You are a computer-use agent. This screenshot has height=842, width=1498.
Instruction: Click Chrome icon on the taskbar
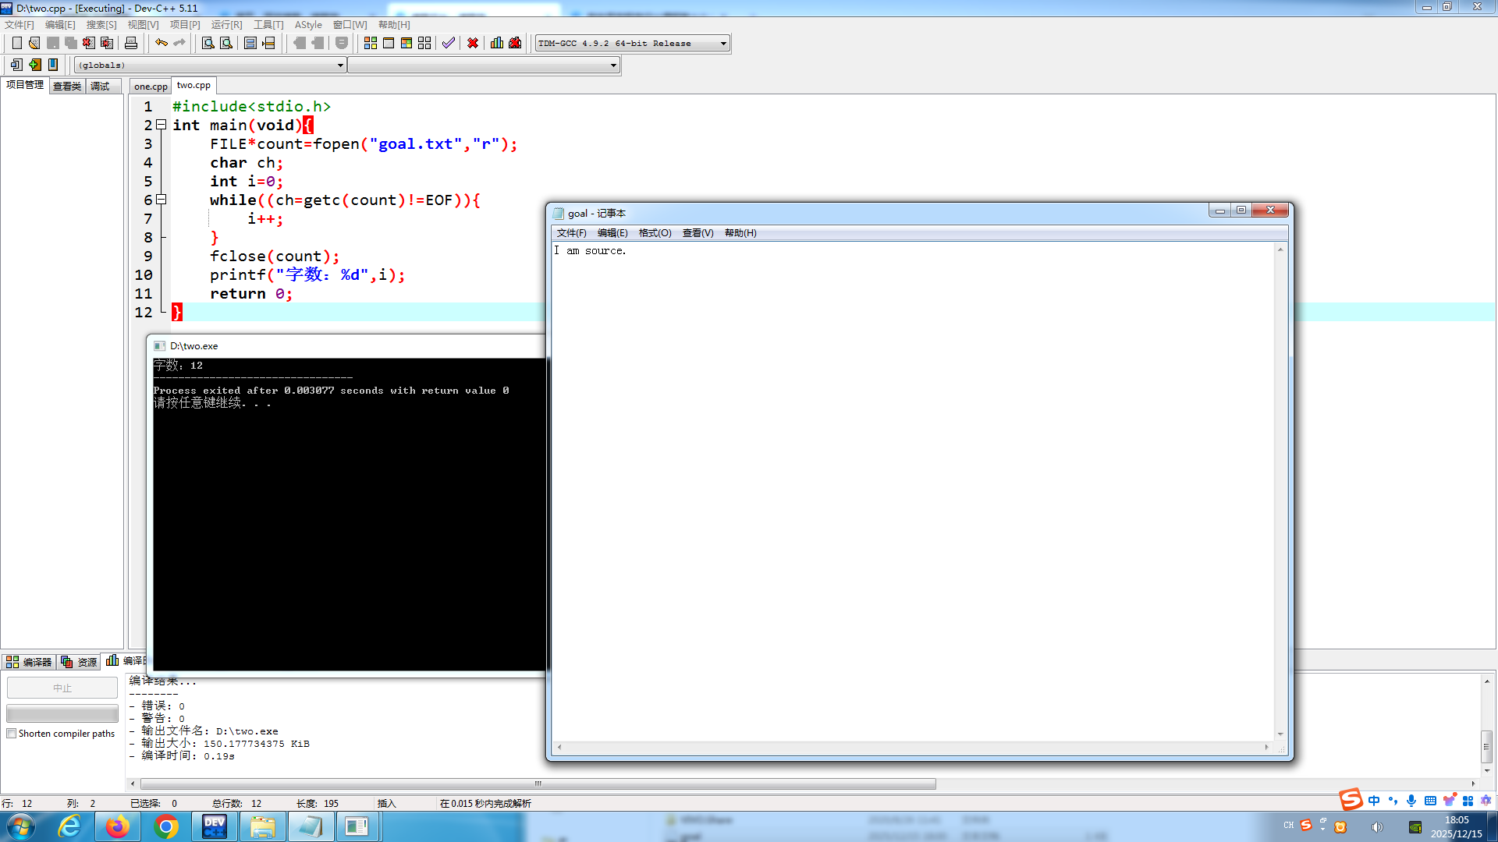[x=165, y=826]
